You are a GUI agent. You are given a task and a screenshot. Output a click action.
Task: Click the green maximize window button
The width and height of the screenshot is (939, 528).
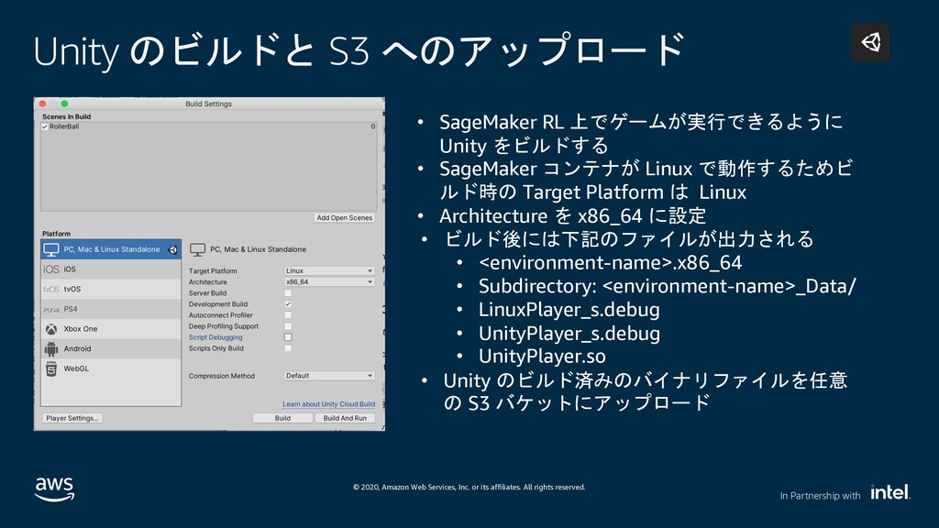(65, 104)
